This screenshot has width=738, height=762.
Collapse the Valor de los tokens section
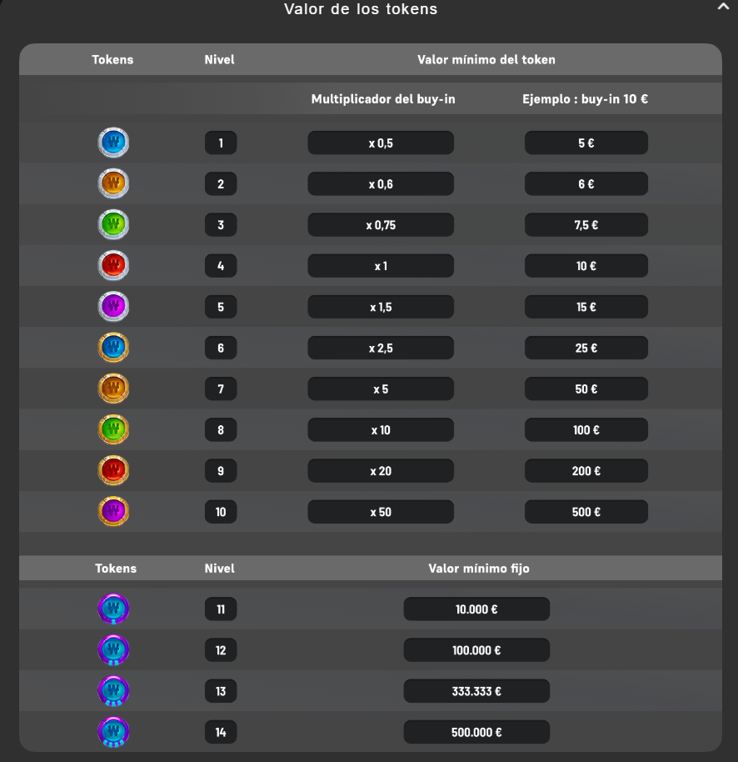point(724,7)
